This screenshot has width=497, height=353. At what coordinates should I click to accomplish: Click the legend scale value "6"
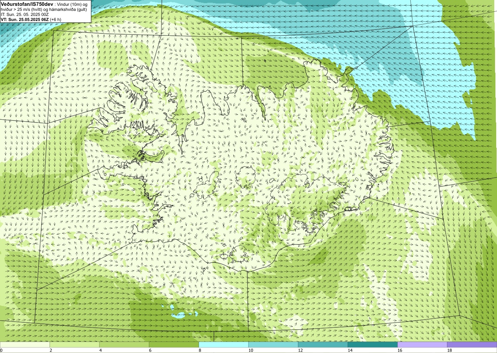click(150, 350)
